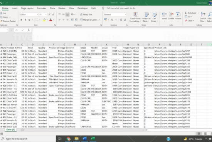Open Word from the taskbar

85,139
